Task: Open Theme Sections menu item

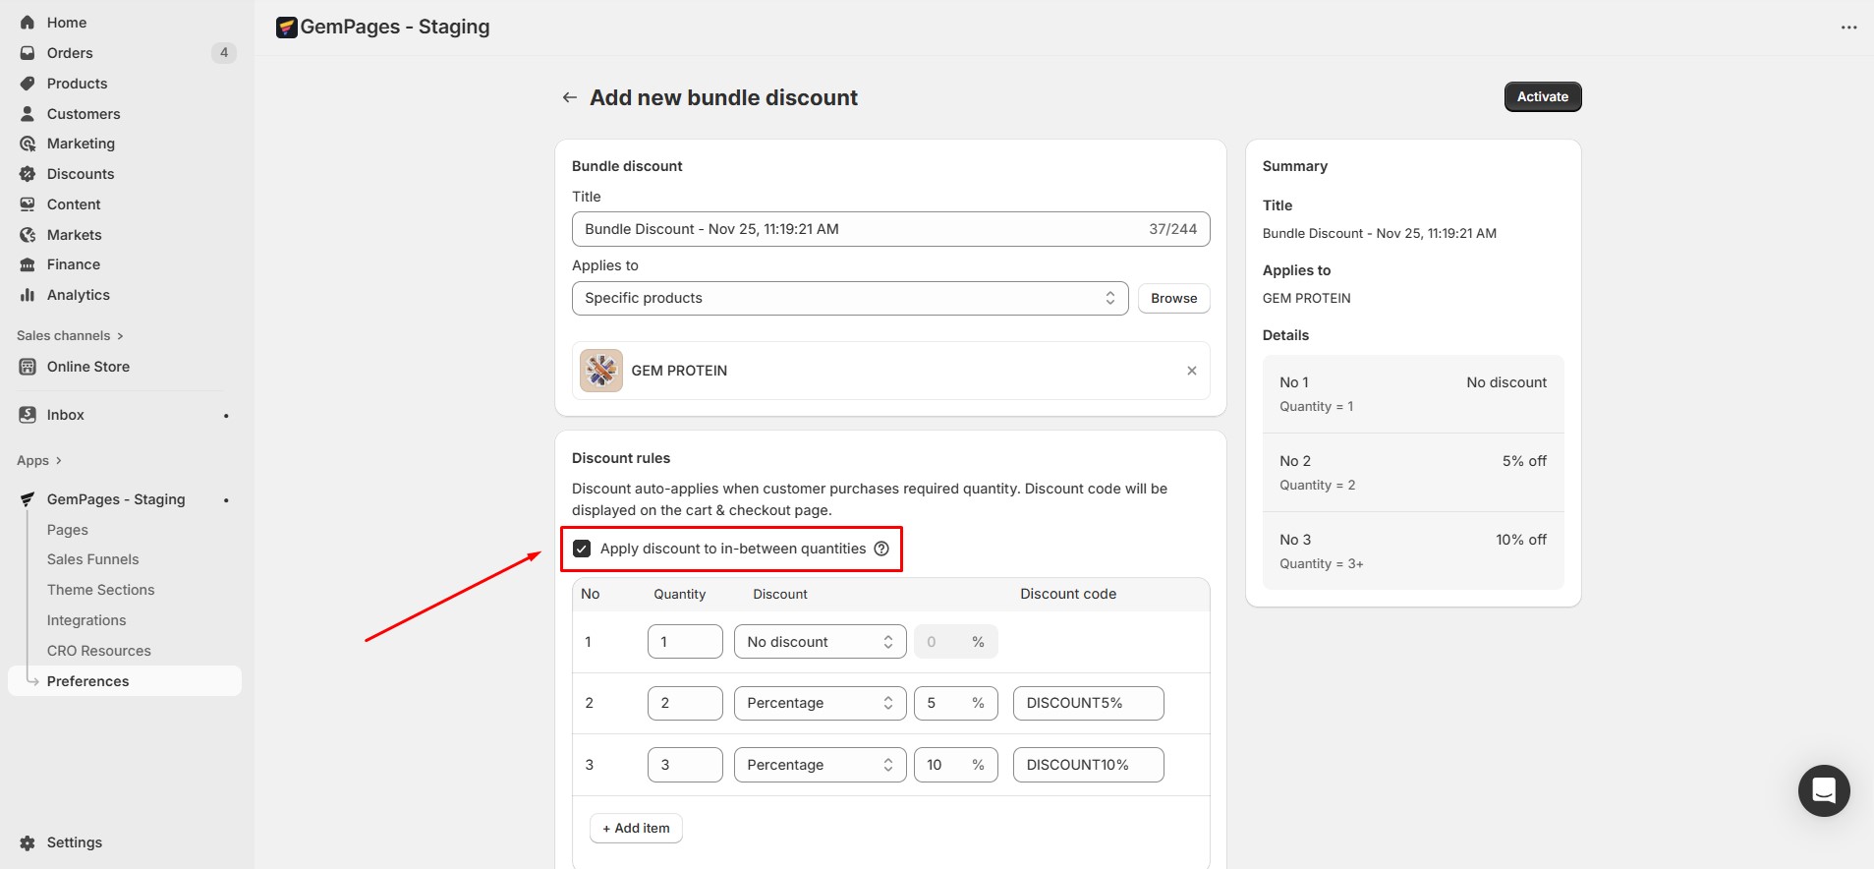Action: (100, 590)
